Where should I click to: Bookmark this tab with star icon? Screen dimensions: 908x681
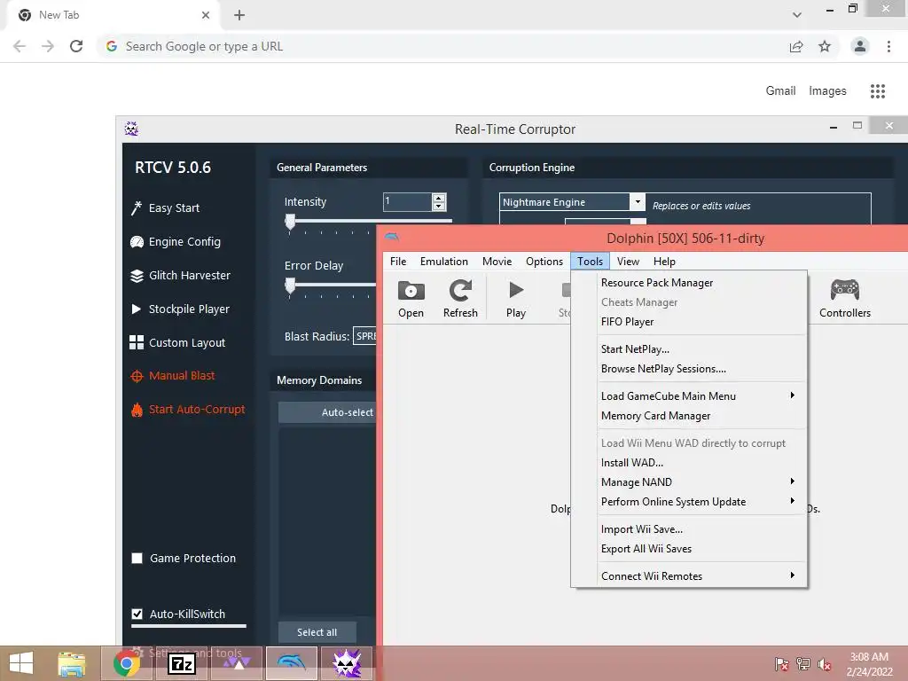tap(825, 46)
